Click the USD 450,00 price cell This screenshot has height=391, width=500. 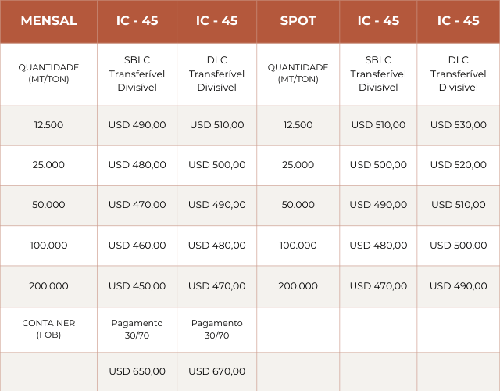(137, 286)
